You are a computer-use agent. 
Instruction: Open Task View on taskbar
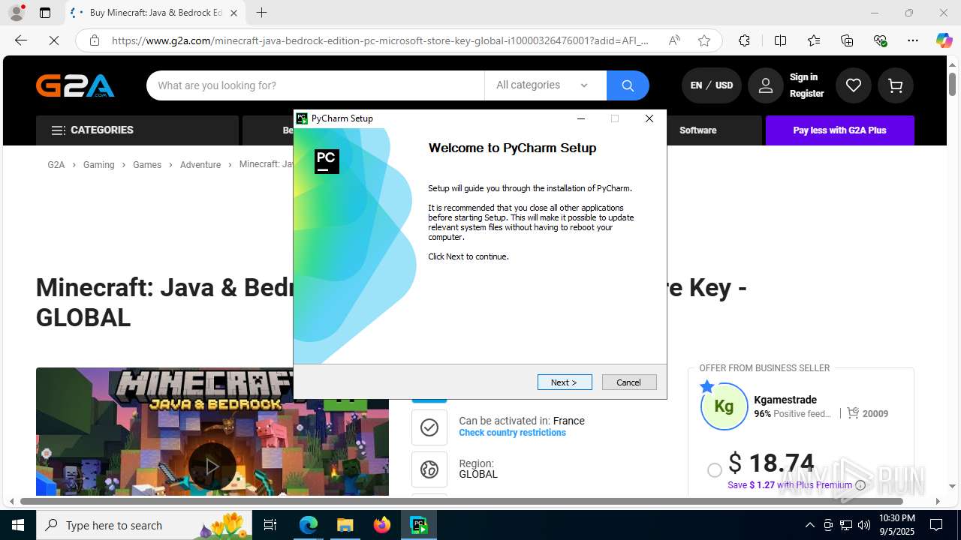(x=271, y=525)
